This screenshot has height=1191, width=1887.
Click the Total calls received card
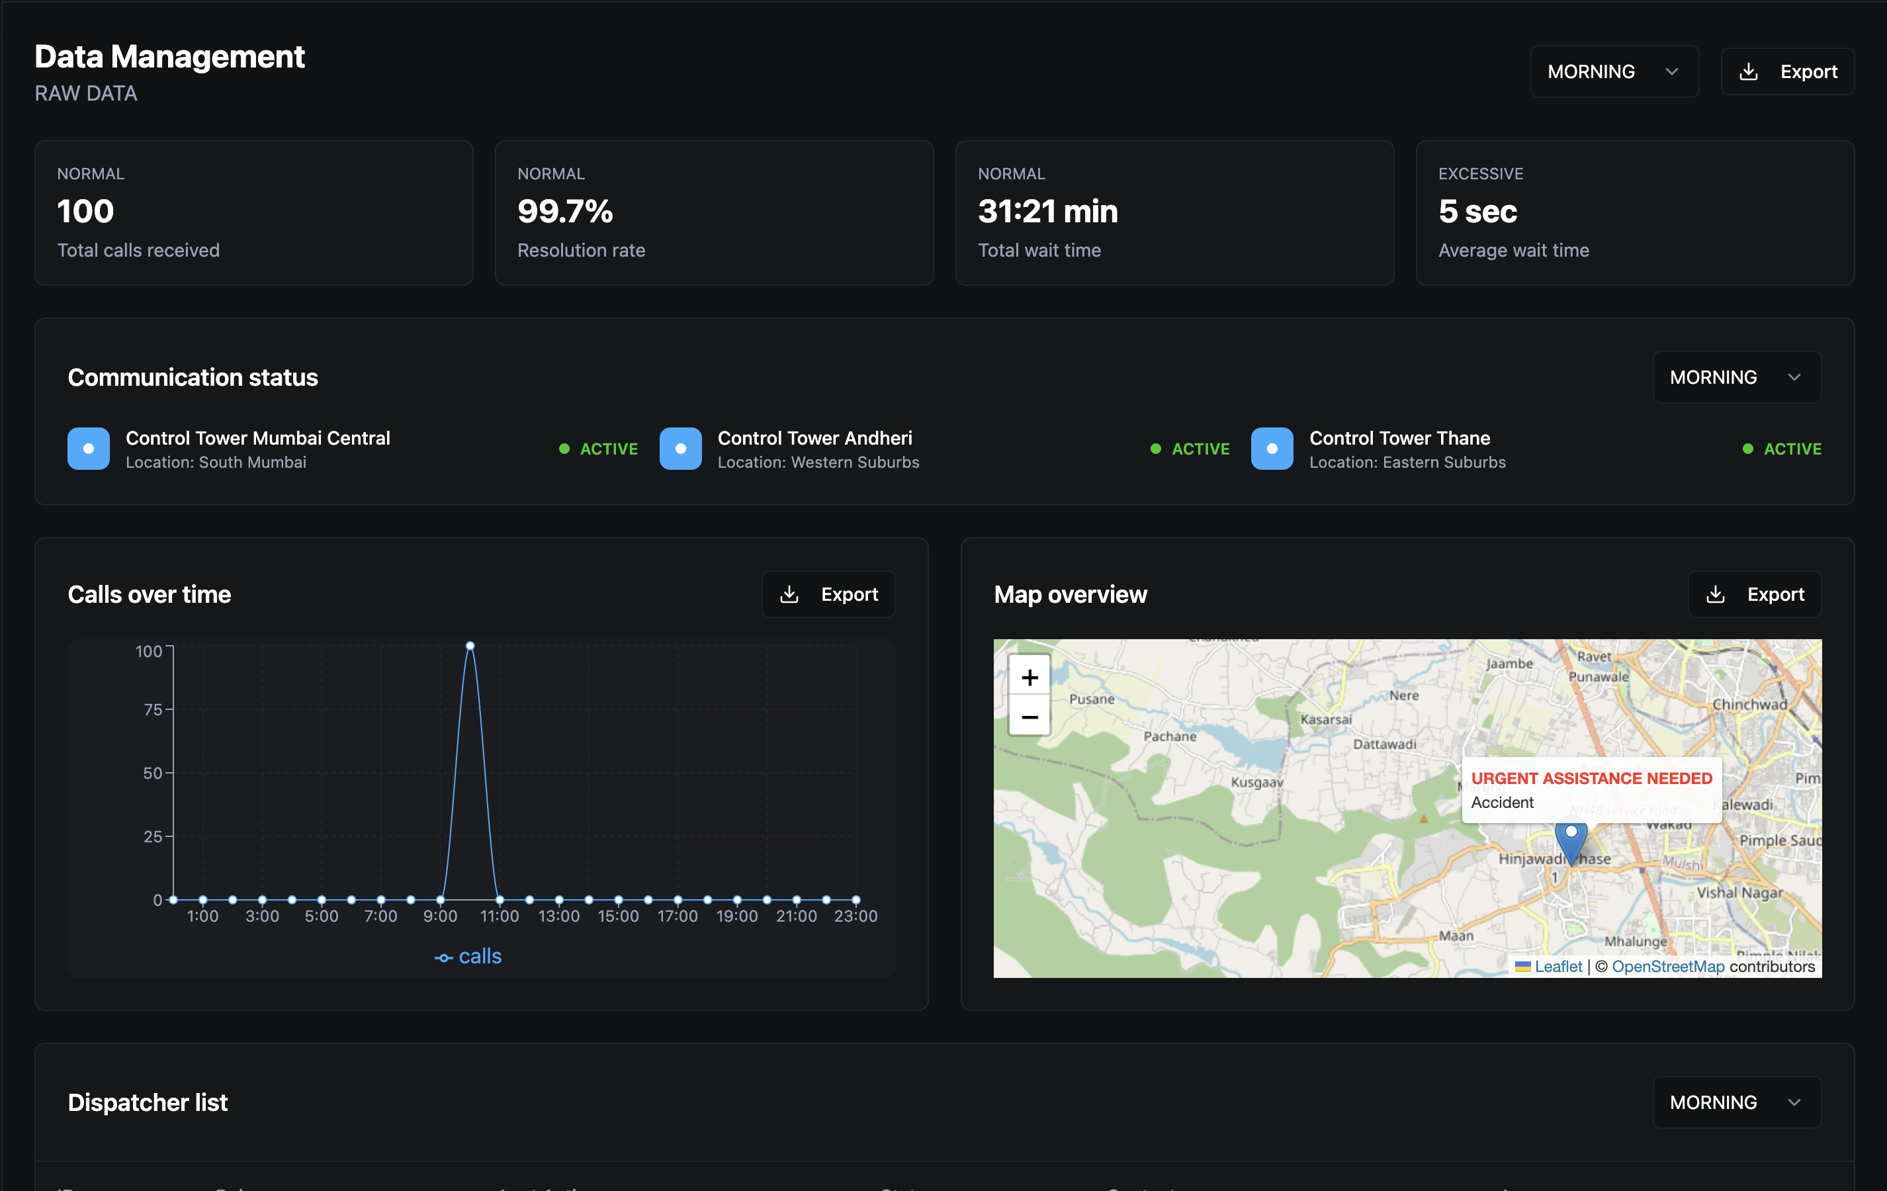(x=254, y=212)
